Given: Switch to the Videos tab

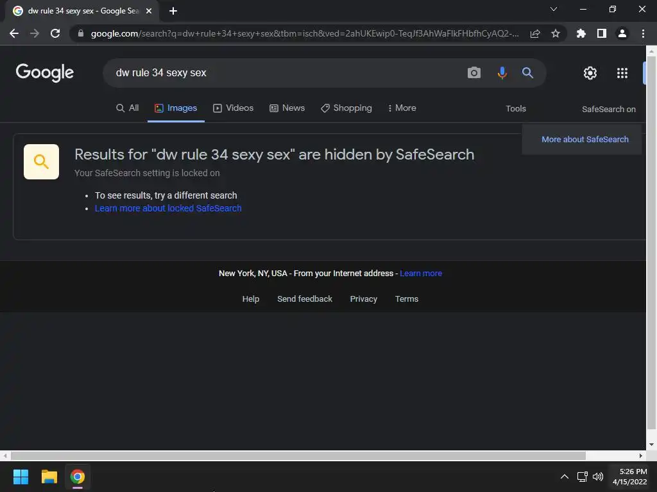Looking at the screenshot, I should (x=234, y=108).
